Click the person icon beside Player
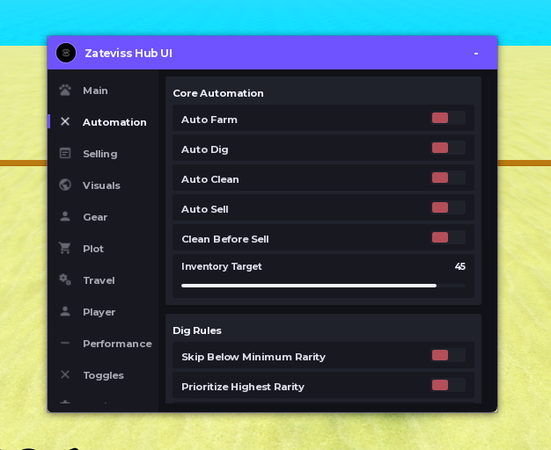This screenshot has width=551, height=450. coord(65,311)
